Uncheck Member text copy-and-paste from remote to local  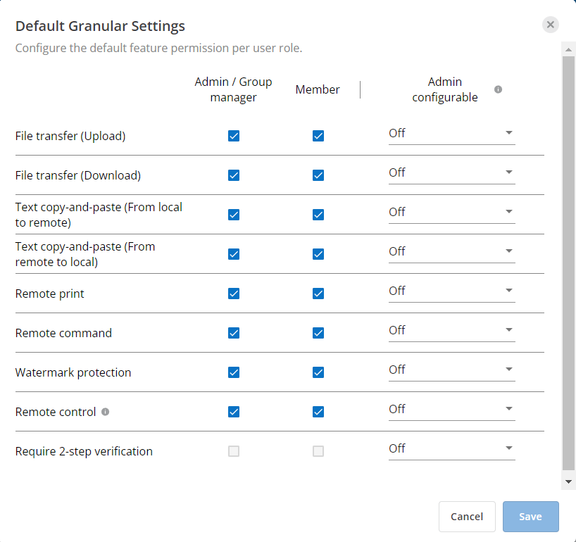[x=318, y=254]
